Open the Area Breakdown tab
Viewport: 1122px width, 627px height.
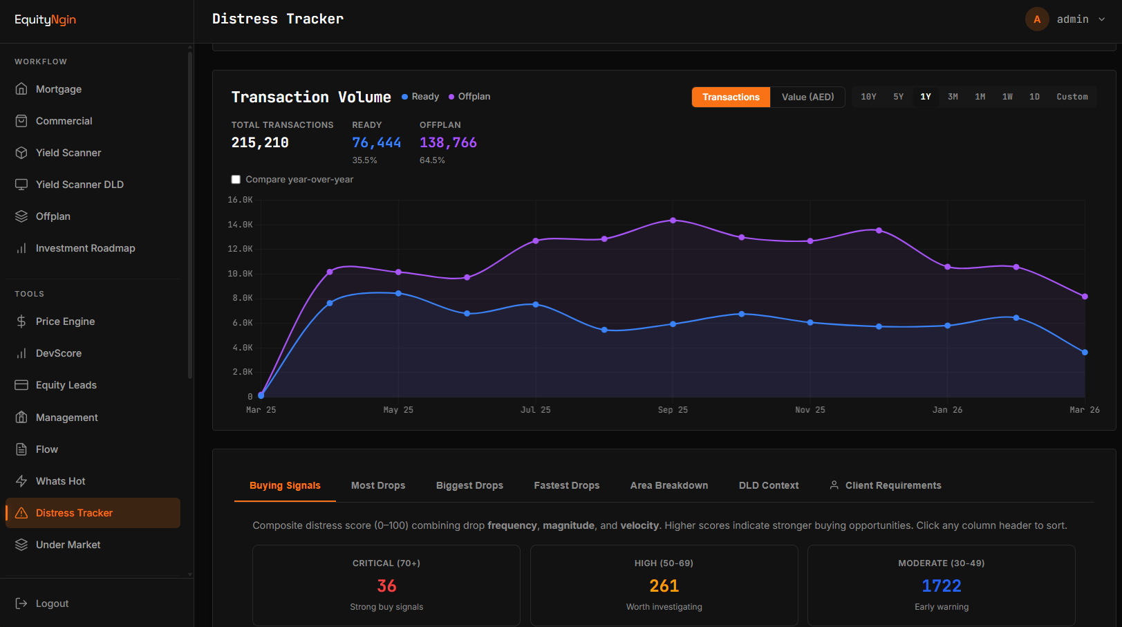(668, 485)
